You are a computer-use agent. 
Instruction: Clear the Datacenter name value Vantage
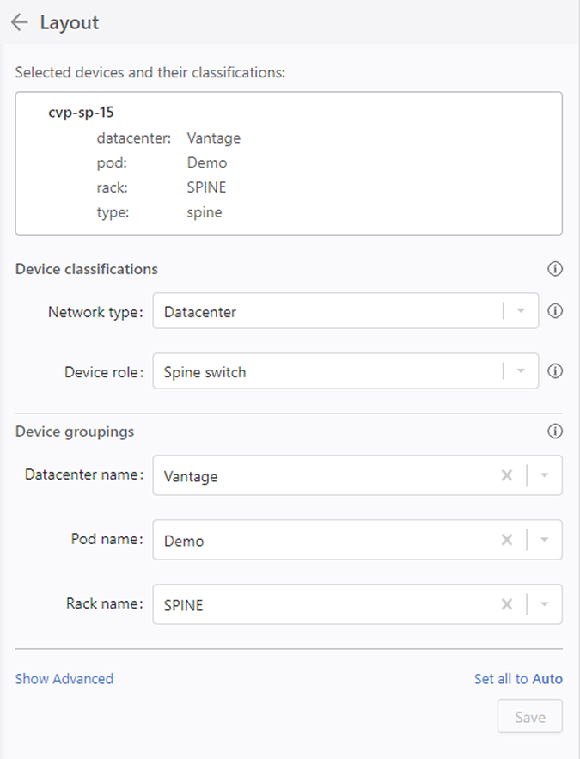tap(506, 475)
